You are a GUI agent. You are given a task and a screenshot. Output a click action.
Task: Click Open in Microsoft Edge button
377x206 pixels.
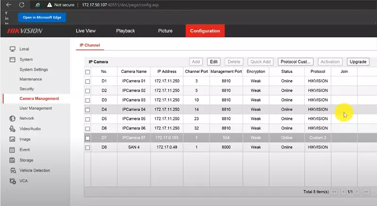(x=42, y=17)
